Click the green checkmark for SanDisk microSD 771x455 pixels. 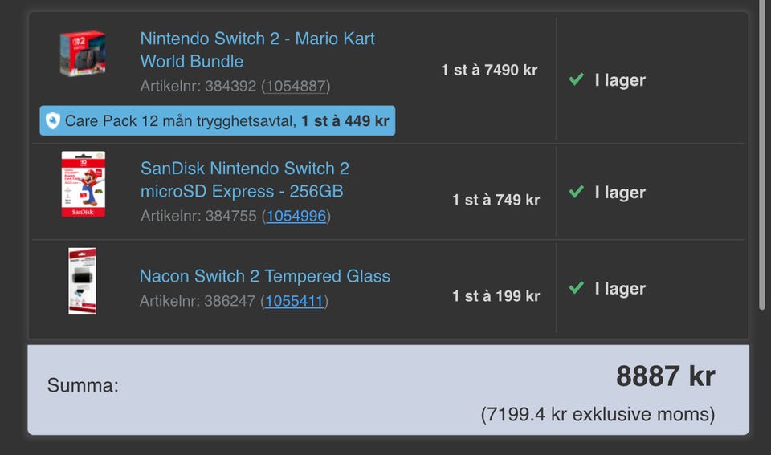[575, 193]
